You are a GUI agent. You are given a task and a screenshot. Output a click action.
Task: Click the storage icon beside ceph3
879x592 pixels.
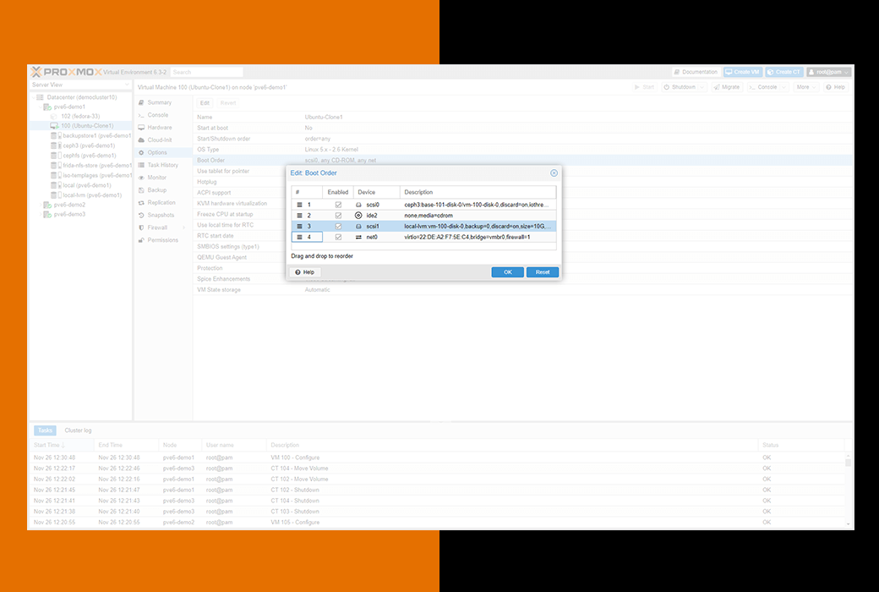[x=56, y=145]
